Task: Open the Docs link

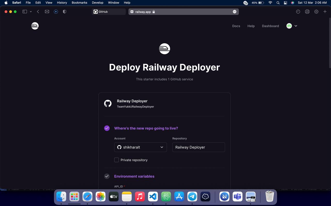Action: 236,26
